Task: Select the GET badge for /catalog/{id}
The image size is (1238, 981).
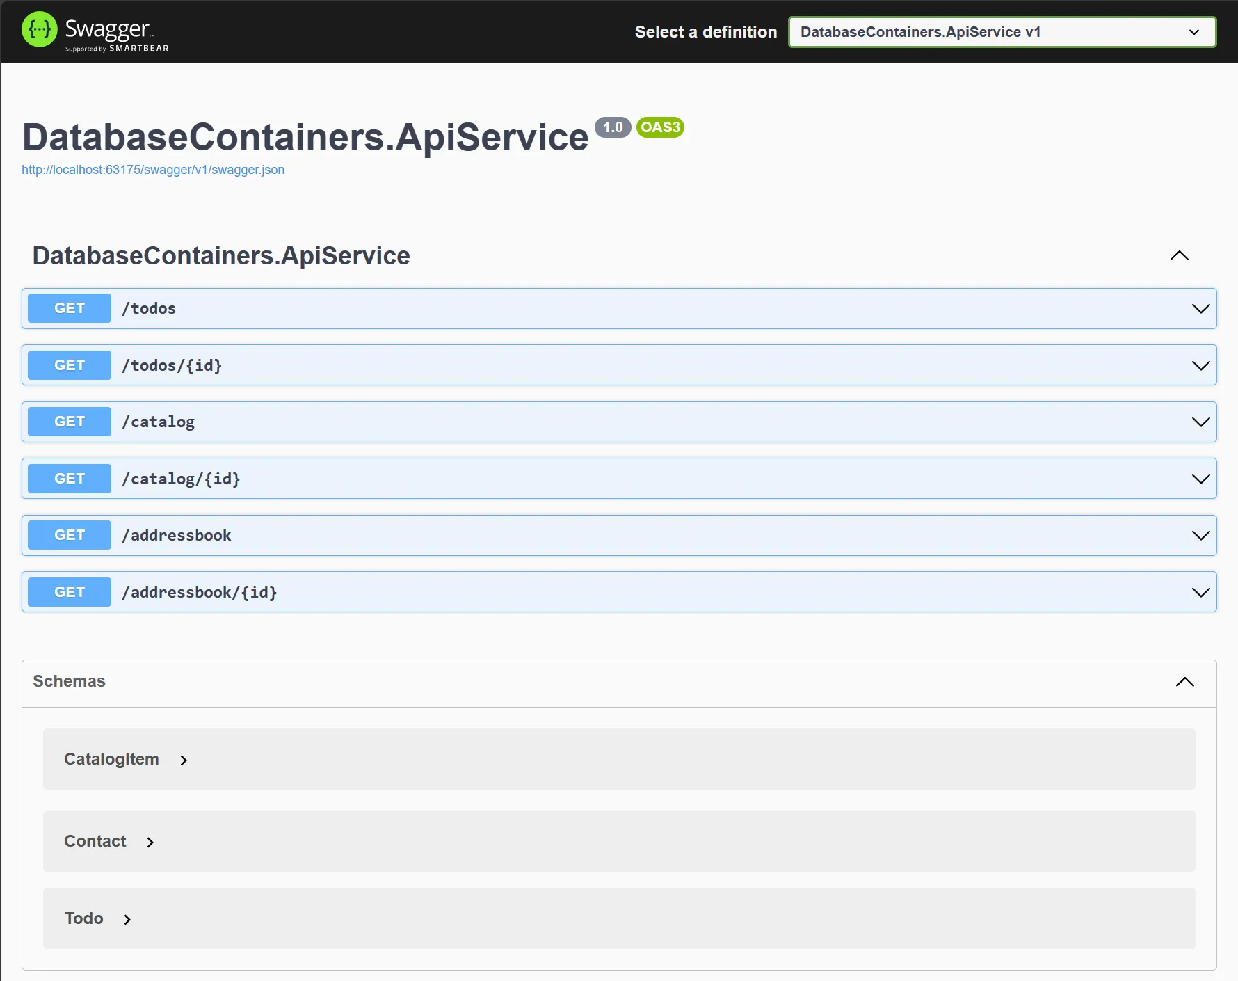Action: 69,478
